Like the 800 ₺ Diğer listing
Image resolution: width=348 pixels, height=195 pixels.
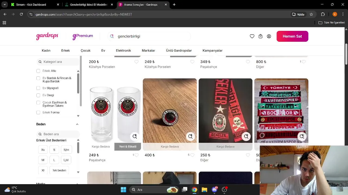[304, 62]
